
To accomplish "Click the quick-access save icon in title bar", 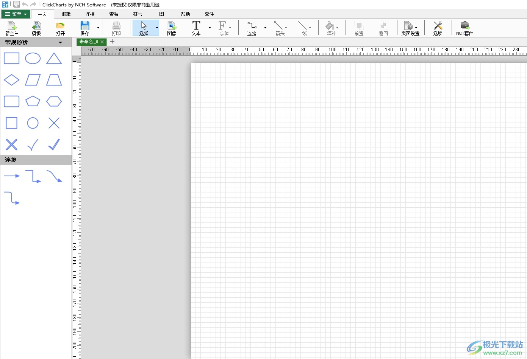I will [x=16, y=5].
